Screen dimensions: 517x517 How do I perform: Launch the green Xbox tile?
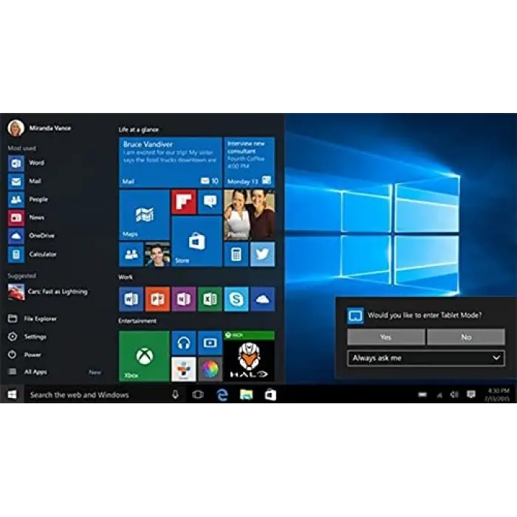tap(144, 356)
